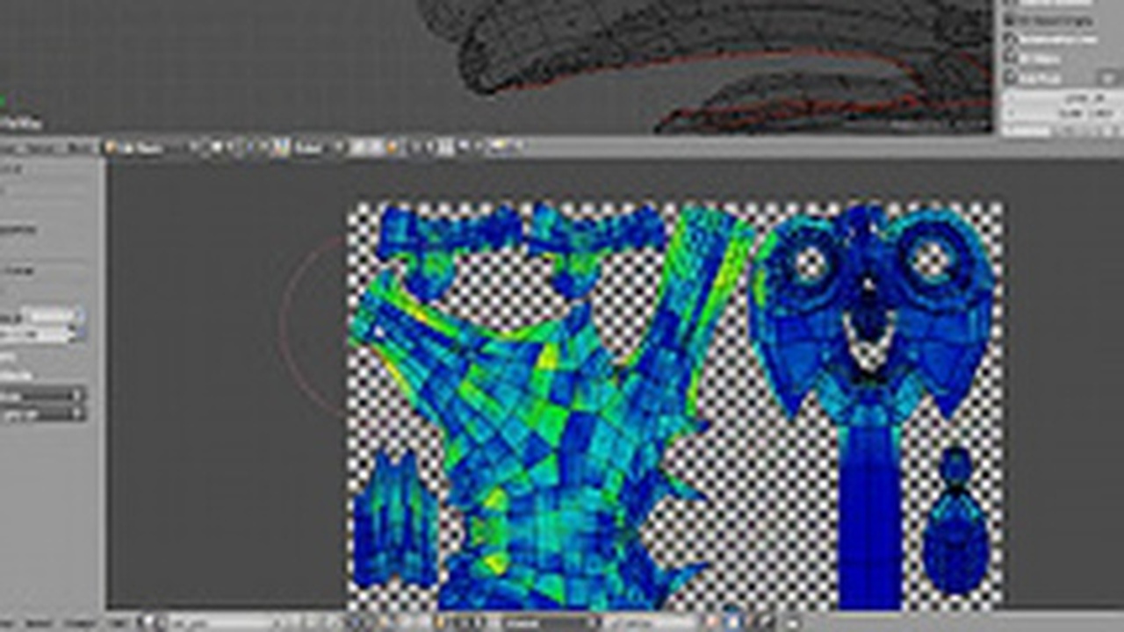This screenshot has width=1124, height=632.
Task: Click the orange proportional editing icon
Action: pyautogui.click(x=392, y=148)
